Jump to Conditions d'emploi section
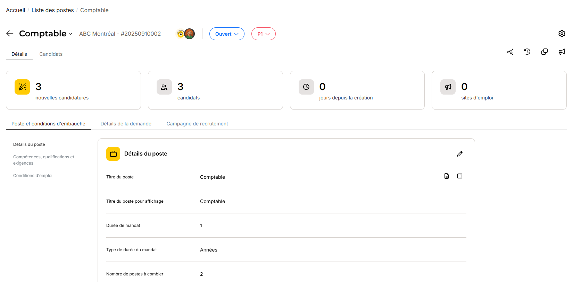 pyautogui.click(x=33, y=176)
